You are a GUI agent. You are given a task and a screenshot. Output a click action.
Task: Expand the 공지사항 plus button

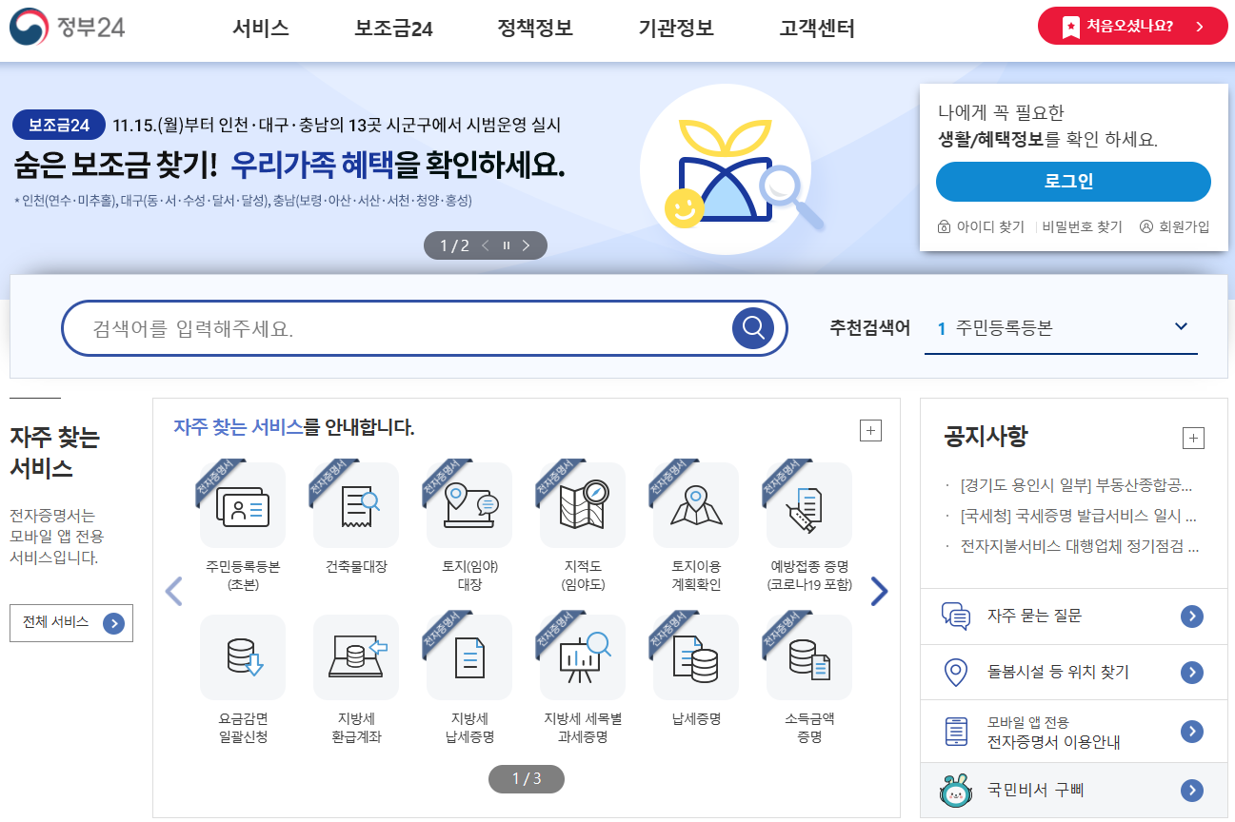(x=1193, y=438)
